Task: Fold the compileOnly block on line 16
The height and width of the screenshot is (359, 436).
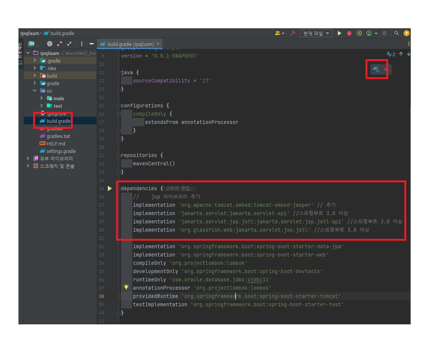Action: (x=119, y=114)
